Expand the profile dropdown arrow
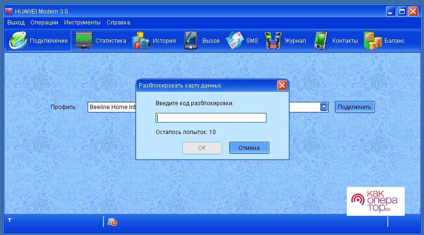This screenshot has width=424, height=235. tap(324, 107)
